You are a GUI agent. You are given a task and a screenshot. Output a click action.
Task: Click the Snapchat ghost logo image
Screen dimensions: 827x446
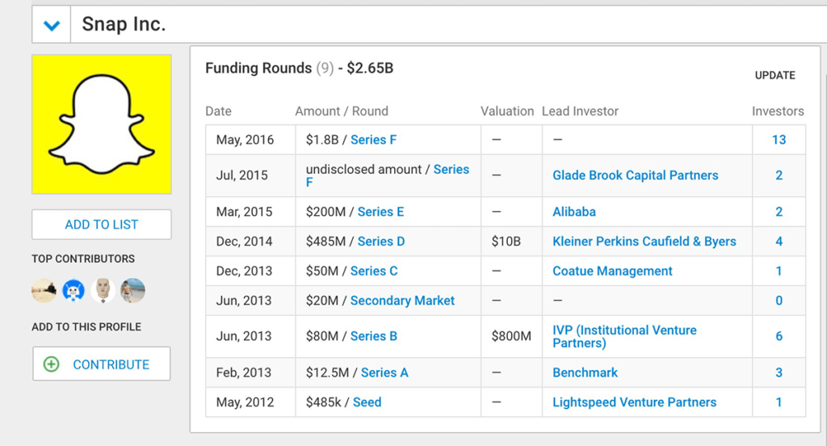coord(102,124)
